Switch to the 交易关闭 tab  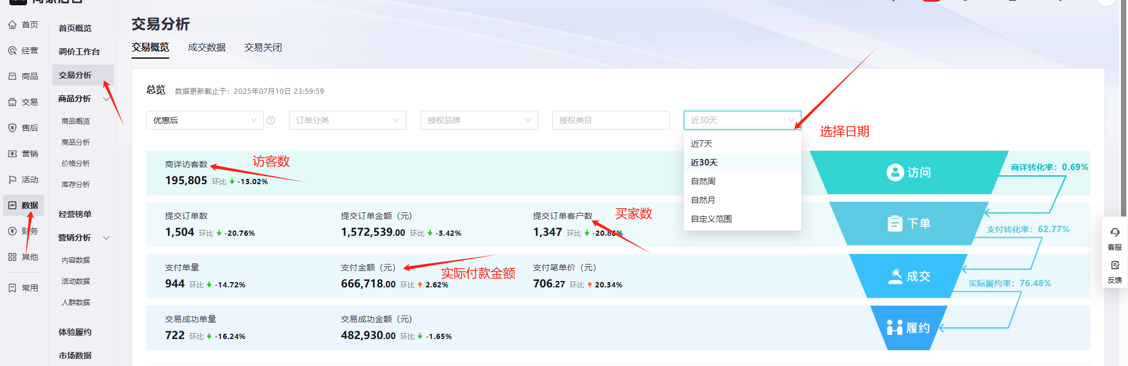[x=263, y=48]
